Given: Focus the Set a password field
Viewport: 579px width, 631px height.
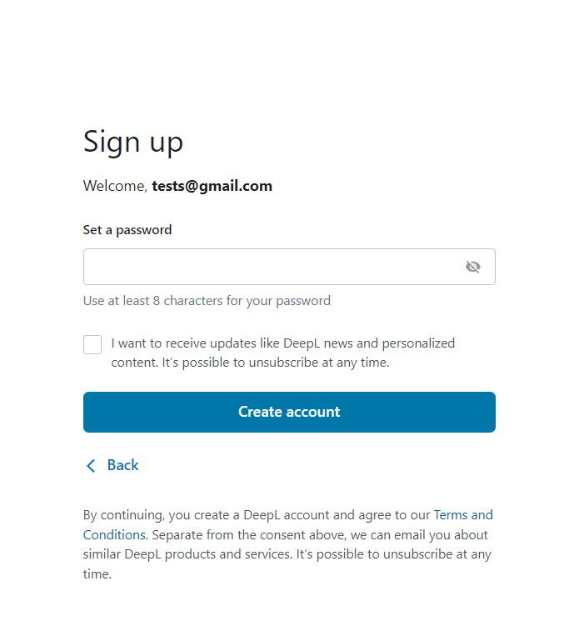Looking at the screenshot, I should [x=271, y=267].
